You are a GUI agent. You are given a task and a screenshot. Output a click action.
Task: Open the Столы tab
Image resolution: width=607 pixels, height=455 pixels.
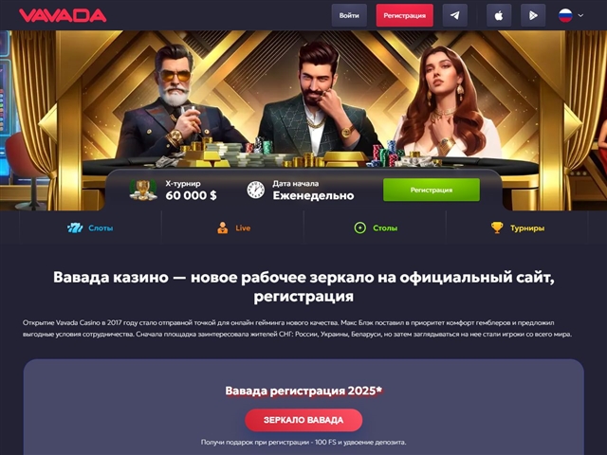tap(376, 227)
